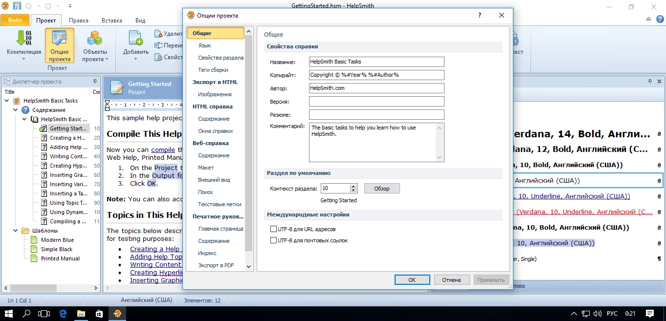The image size is (666, 321).
Task: Collapse the Содержание tree node
Action: pyautogui.click(x=16, y=110)
